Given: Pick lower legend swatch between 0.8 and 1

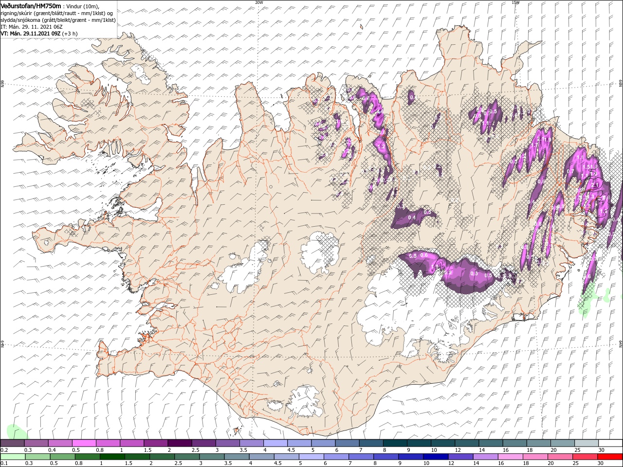Looking at the screenshot, I should coord(87,457).
